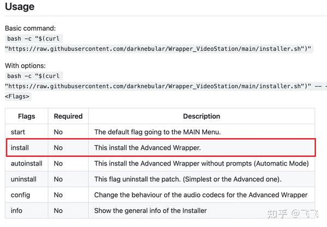
Task: Click the audio codecs behaviour description
Action: pos(201,195)
